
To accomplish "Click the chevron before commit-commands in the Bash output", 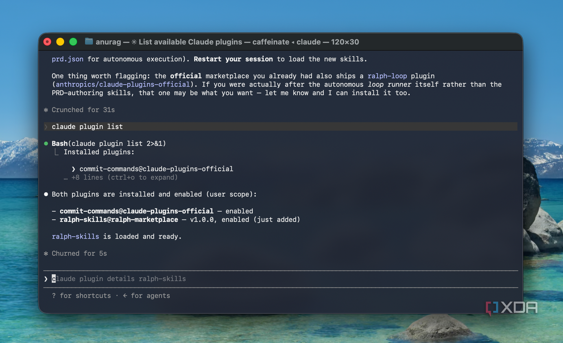I will (74, 169).
